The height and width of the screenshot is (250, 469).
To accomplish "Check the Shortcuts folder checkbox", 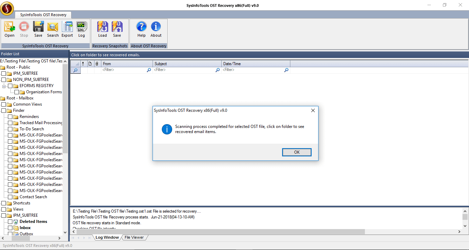I will (x=4, y=203).
